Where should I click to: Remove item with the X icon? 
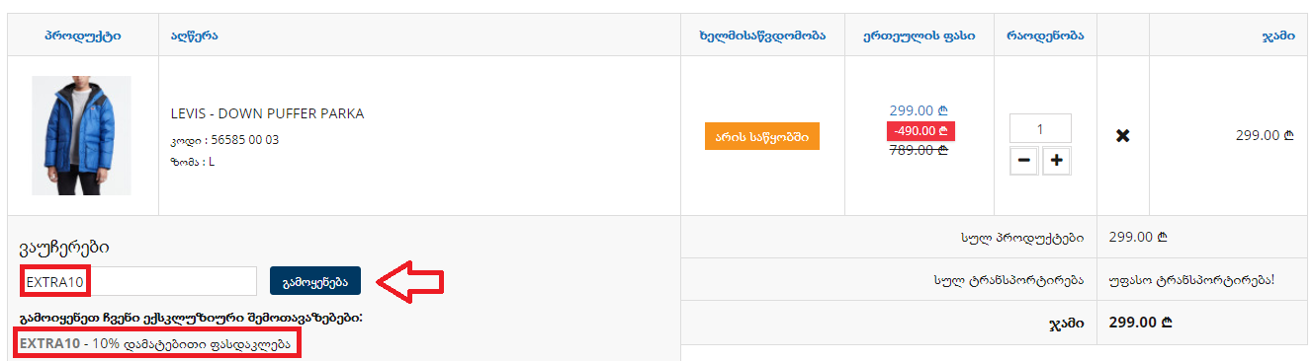coord(1122,136)
